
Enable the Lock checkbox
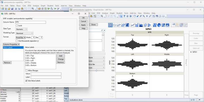pos(17,26)
